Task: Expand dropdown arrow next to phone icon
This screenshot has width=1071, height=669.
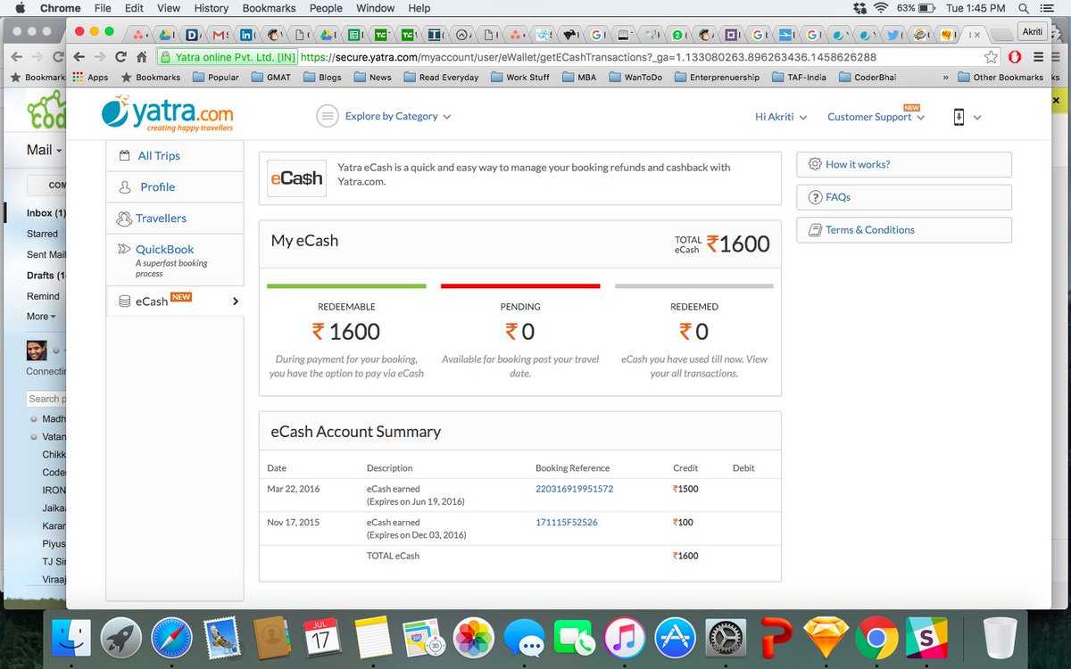Action: coord(977,118)
